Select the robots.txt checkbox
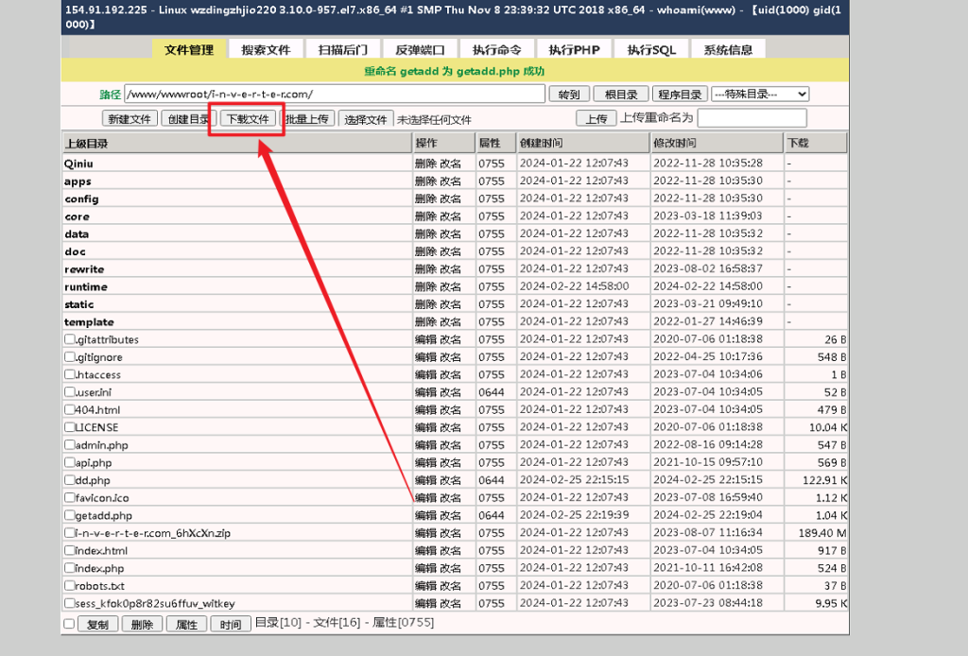The image size is (968, 656). coord(69,585)
